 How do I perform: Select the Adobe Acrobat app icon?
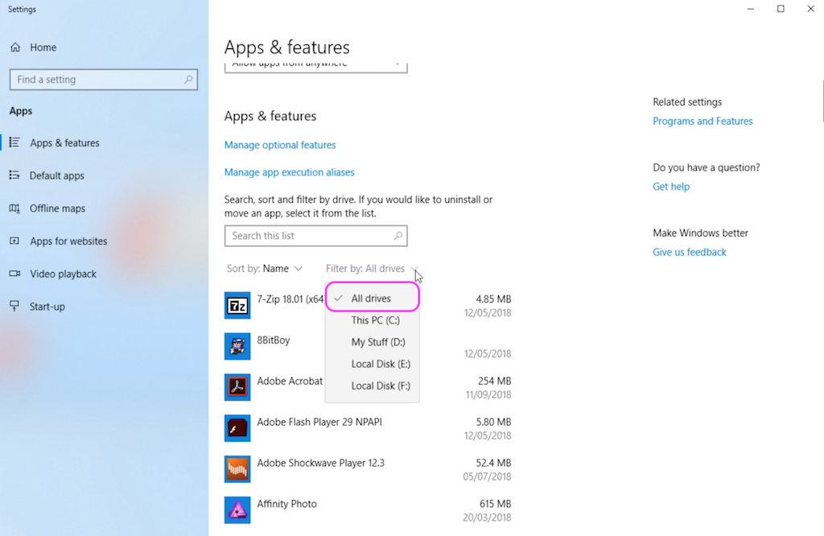click(x=237, y=387)
